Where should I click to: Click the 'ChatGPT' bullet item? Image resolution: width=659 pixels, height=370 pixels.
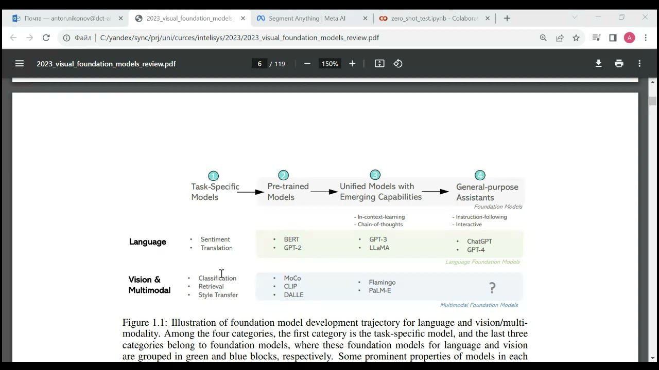pyautogui.click(x=479, y=242)
